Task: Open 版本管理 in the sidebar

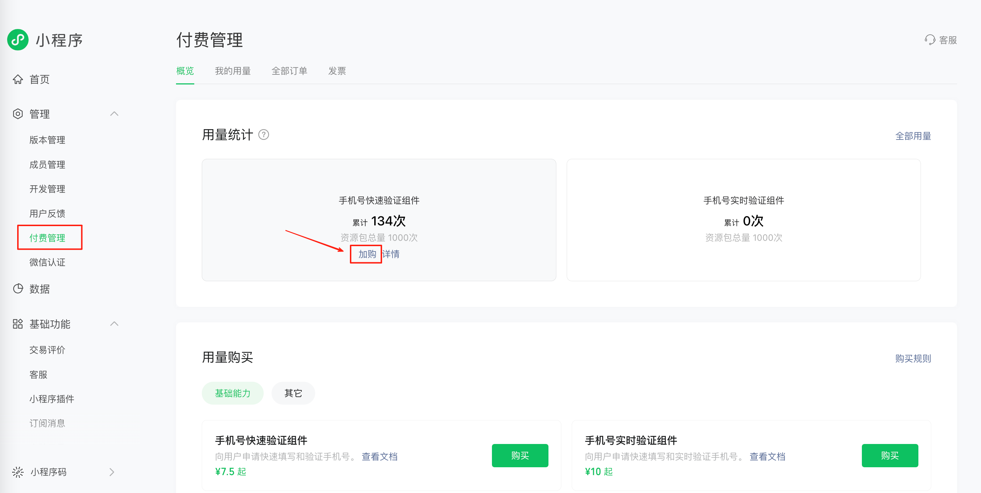Action: [47, 140]
